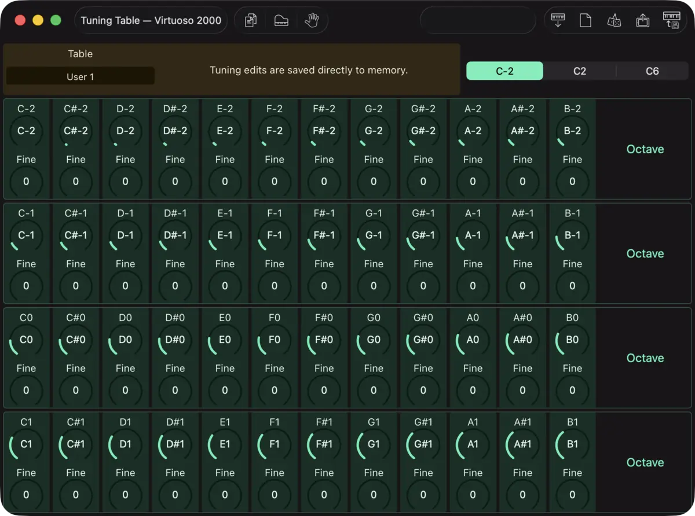The width and height of the screenshot is (695, 516).
Task: Click the B1 note knob
Action: tap(572, 444)
